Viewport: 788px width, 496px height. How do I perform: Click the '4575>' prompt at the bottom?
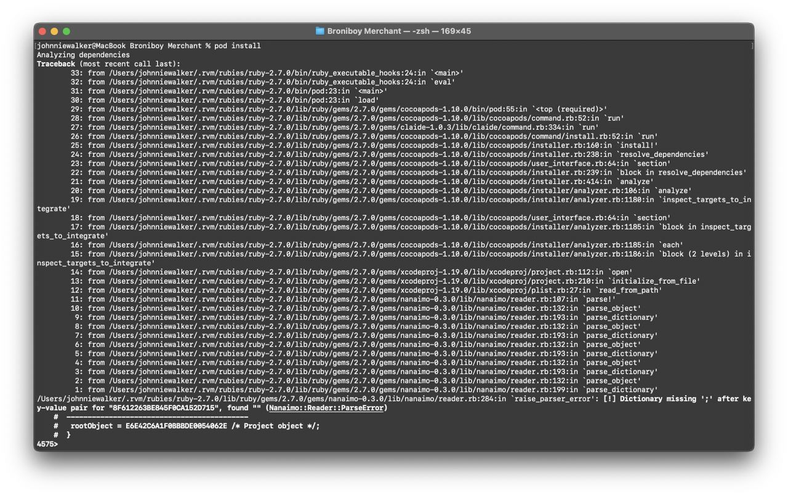pos(47,444)
